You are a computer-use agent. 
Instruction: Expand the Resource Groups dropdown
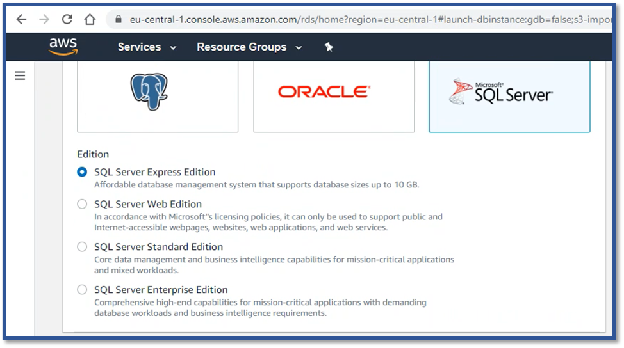click(x=249, y=47)
